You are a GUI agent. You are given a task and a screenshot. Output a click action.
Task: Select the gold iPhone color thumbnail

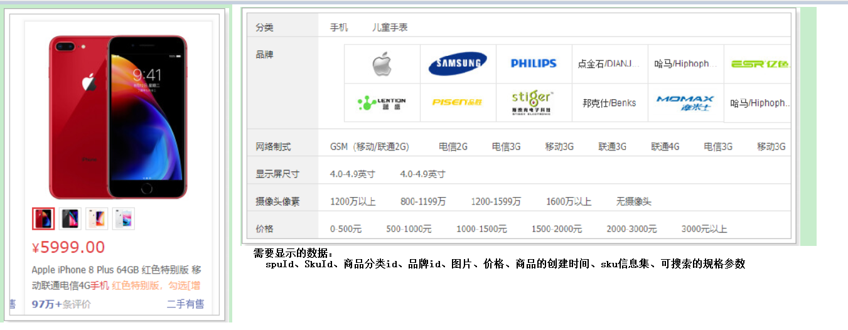tap(97, 218)
